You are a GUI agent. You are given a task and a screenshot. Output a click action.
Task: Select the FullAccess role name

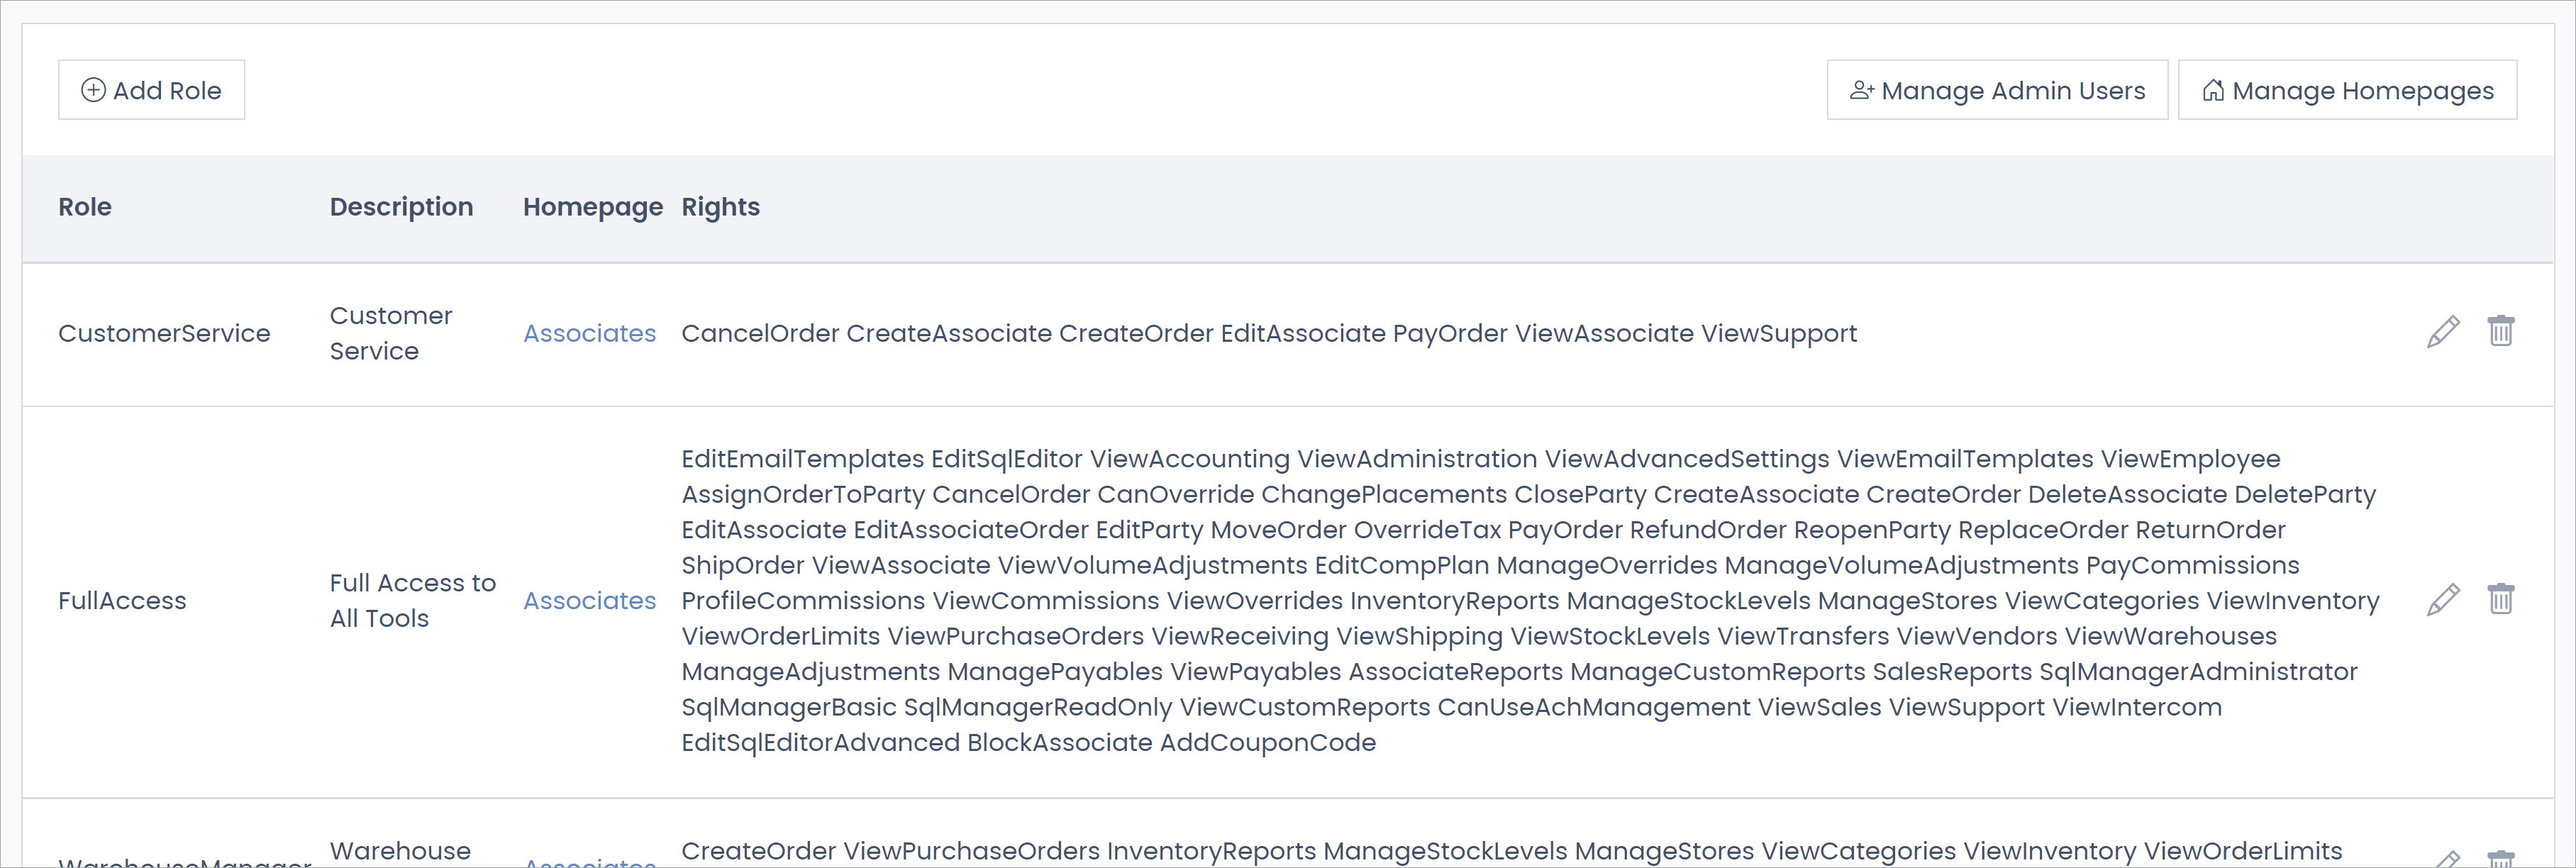(122, 600)
